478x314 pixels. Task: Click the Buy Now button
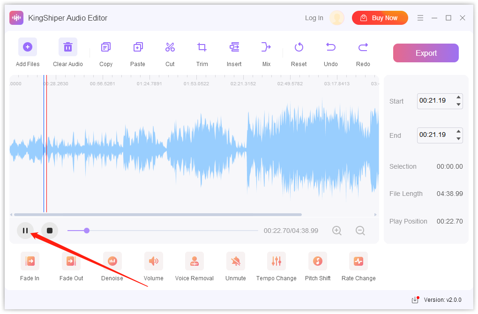coord(380,18)
